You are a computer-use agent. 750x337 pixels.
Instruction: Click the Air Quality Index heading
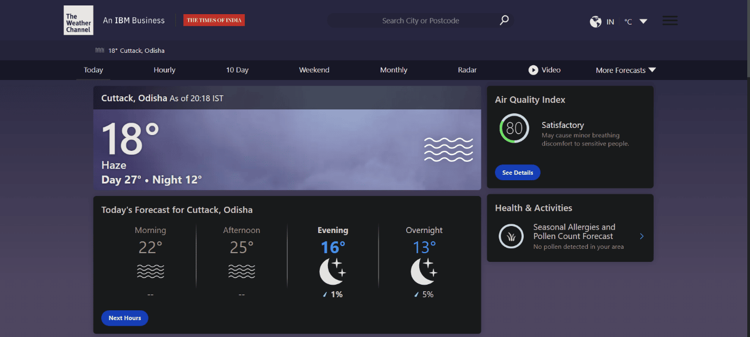(x=530, y=100)
